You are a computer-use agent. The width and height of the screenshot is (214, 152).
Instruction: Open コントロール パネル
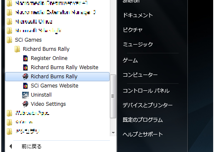pos(146,91)
